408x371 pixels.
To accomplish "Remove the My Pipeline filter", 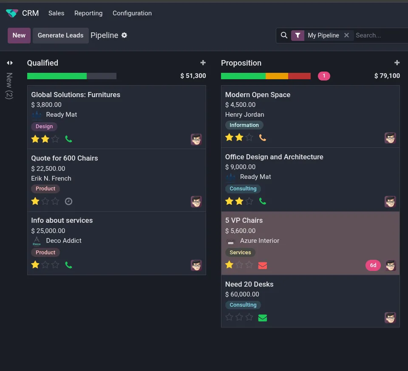I will (x=346, y=35).
